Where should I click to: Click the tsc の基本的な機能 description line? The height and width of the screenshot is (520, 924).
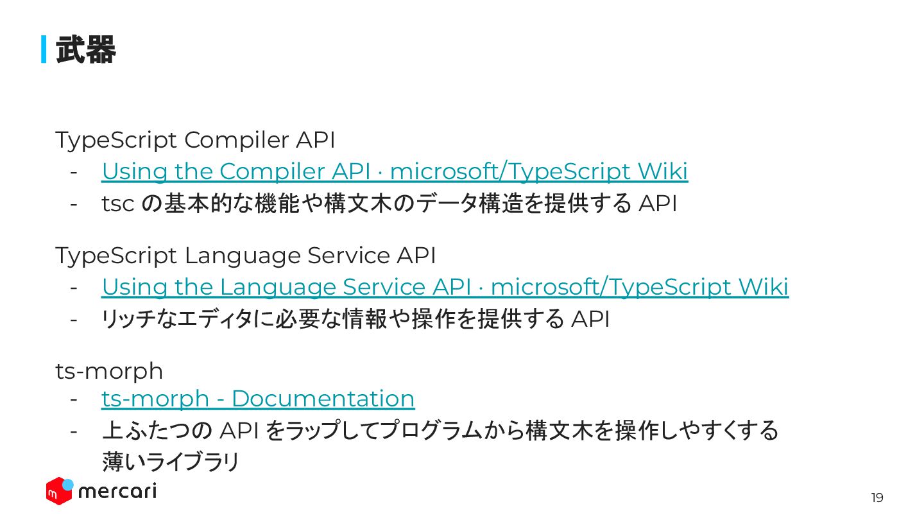click(389, 204)
